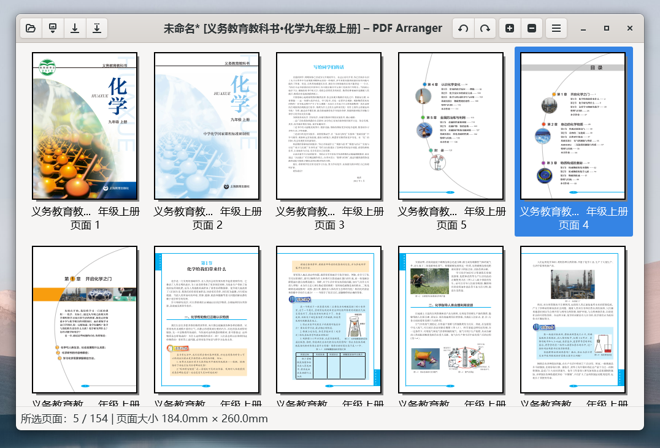The height and width of the screenshot is (448, 660).
Task: Click the Save As icon
Action: (97, 28)
